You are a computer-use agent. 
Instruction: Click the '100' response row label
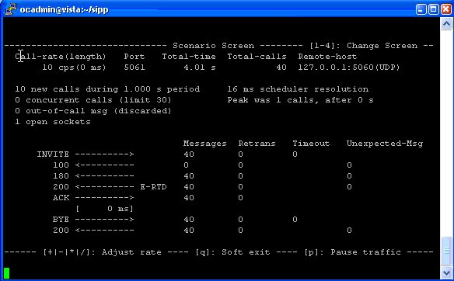(61, 165)
